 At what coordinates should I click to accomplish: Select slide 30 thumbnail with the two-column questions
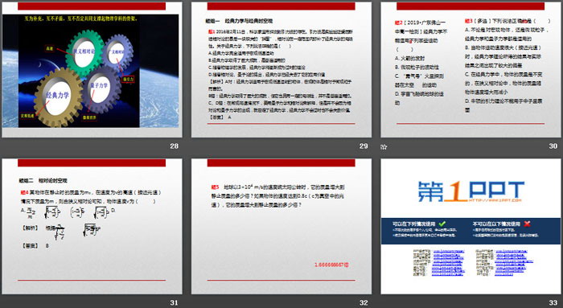point(471,70)
